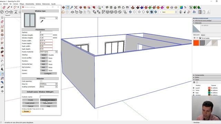
Task: Select the Pencil line tool
Action: point(8,7)
